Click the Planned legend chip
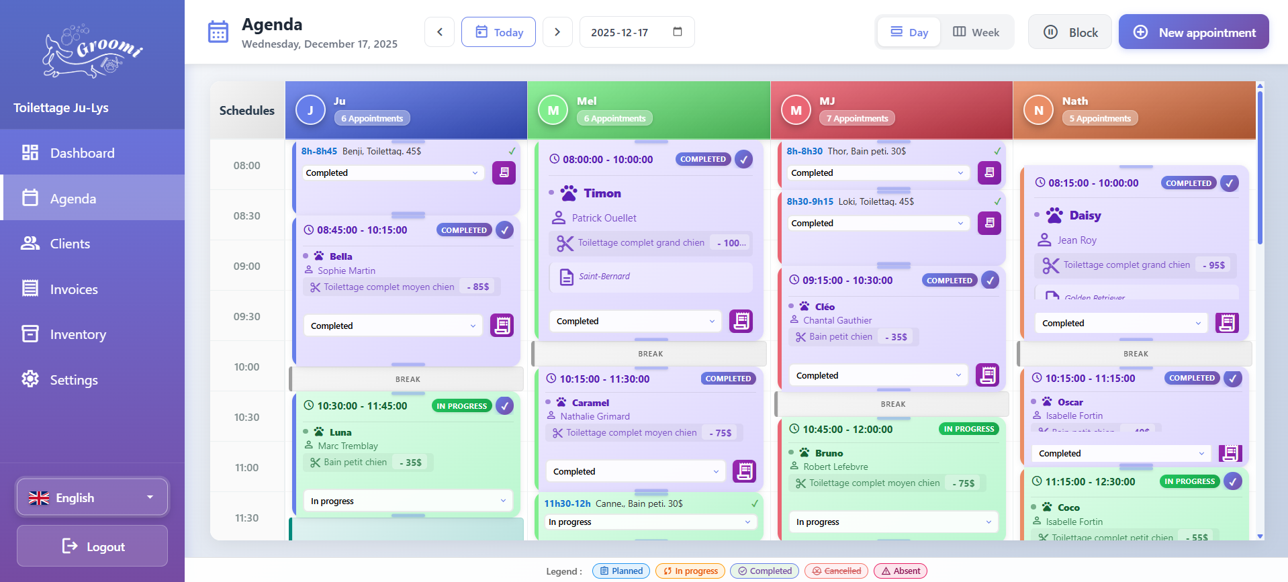The image size is (1288, 582). pos(621,571)
